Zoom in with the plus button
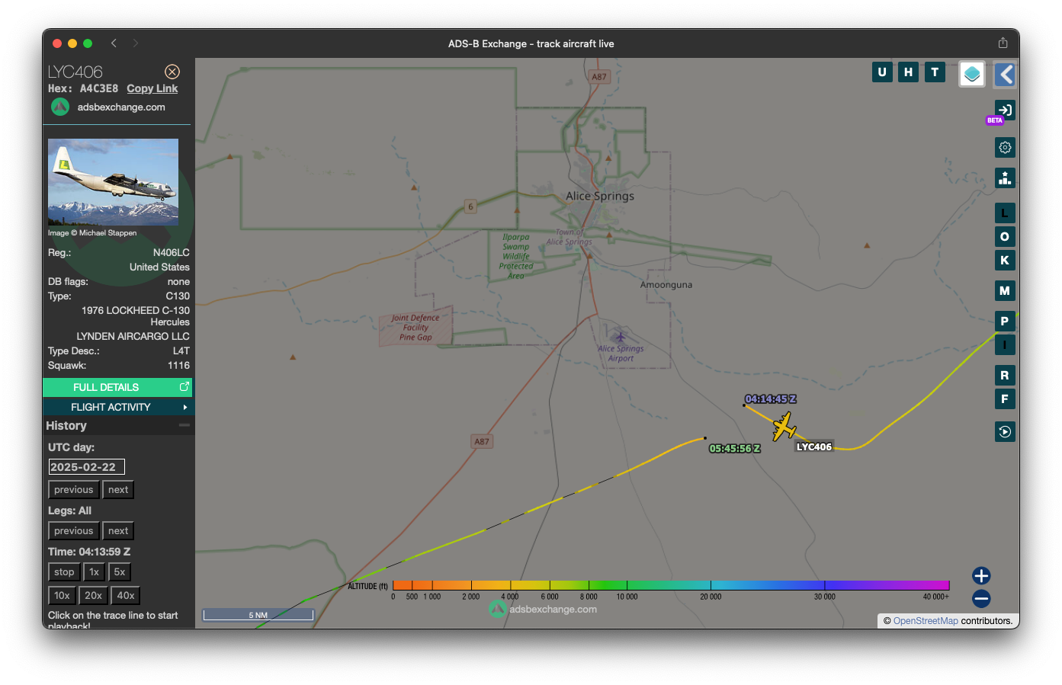The width and height of the screenshot is (1062, 685). [981, 576]
